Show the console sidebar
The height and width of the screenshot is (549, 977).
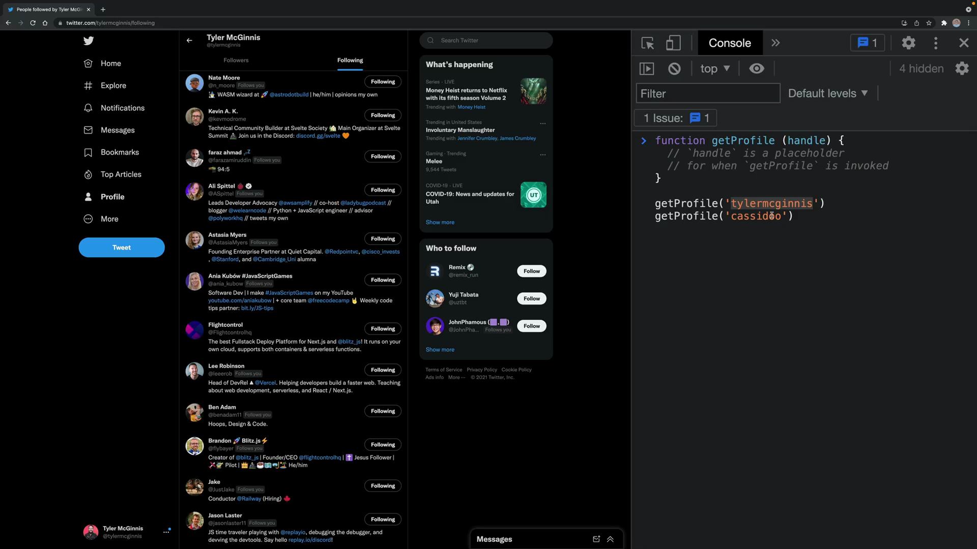click(646, 69)
